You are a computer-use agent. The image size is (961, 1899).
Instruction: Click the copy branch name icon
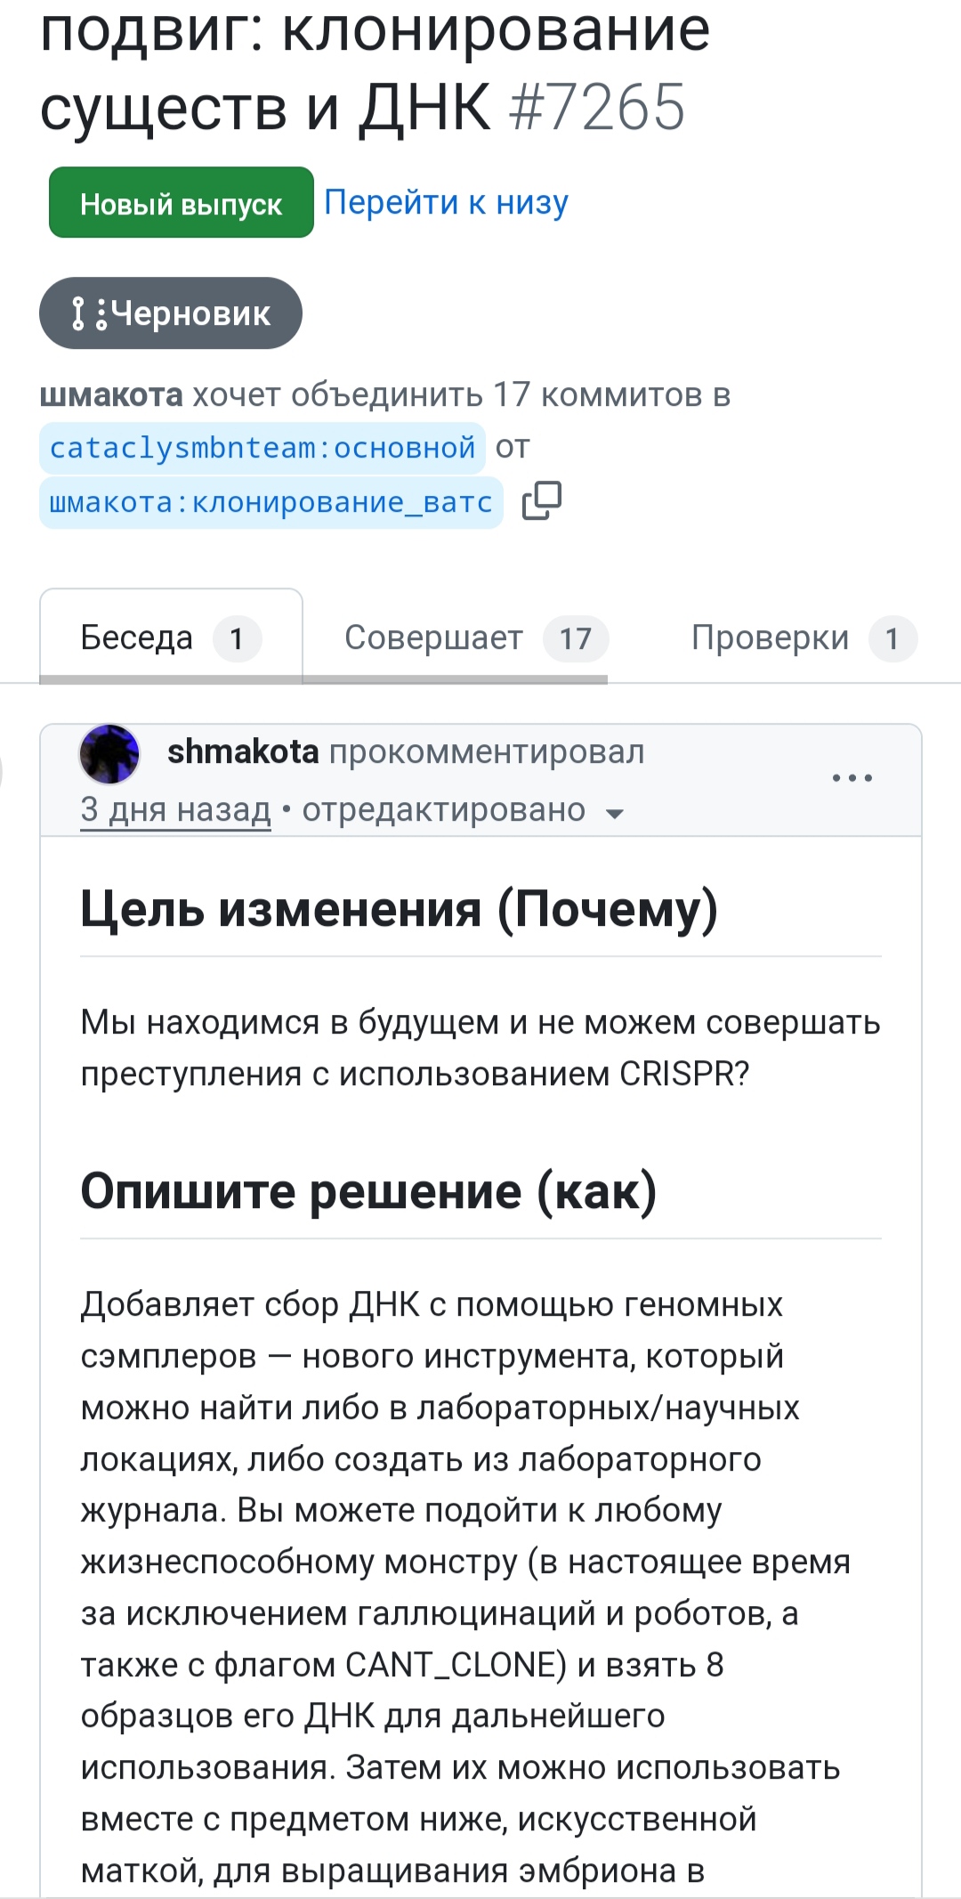click(542, 501)
